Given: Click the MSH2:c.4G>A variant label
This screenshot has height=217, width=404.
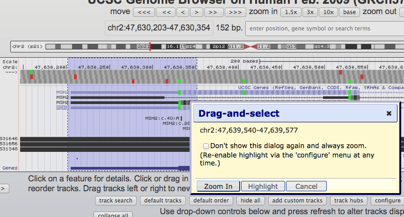Looking at the screenshot, I should 162,118.
